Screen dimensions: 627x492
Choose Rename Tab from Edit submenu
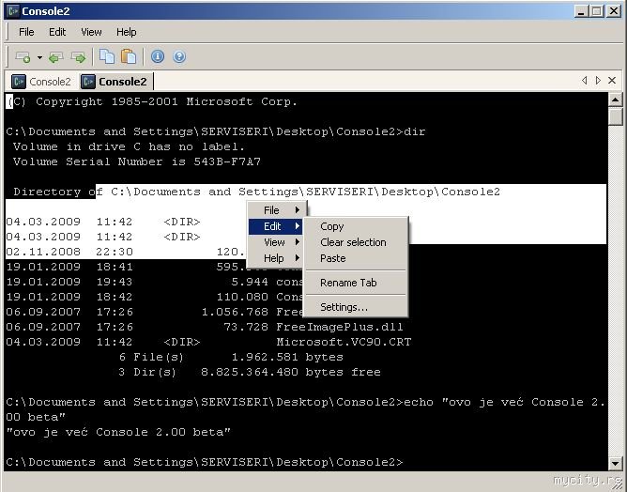(x=356, y=283)
